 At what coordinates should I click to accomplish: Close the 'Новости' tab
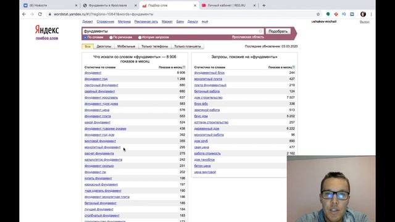76,6
